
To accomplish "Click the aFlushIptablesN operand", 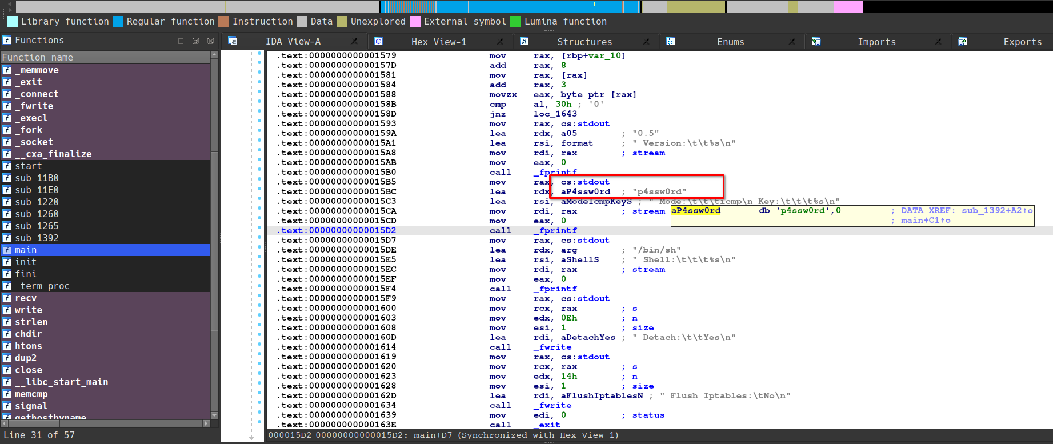I will tap(602, 395).
